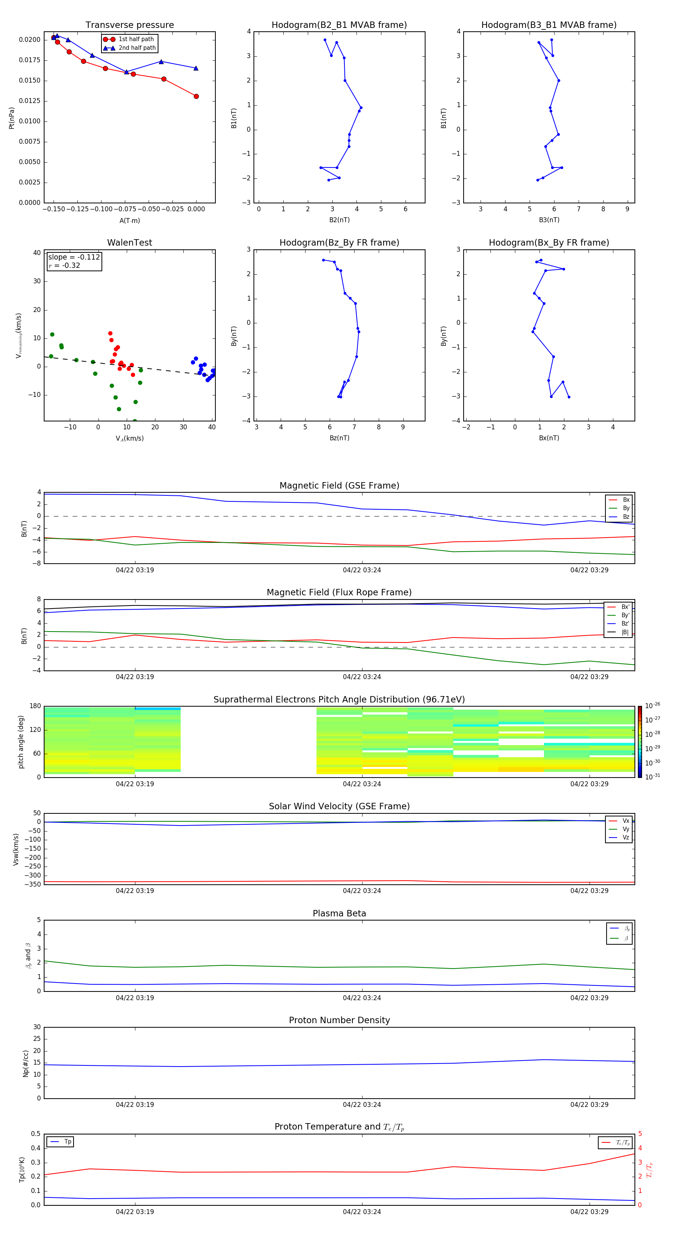Click the 'slope = -0.112' annotation
Screen dimensions: 679x1245
pos(74,257)
